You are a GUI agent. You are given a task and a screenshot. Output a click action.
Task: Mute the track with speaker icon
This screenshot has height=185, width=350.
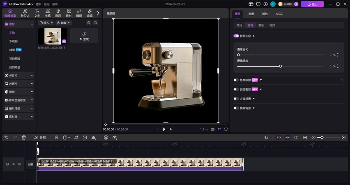[19, 164]
